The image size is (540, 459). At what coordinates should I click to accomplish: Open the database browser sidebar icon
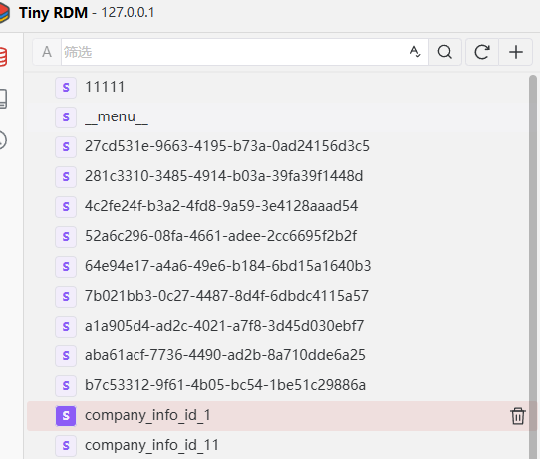point(3,57)
